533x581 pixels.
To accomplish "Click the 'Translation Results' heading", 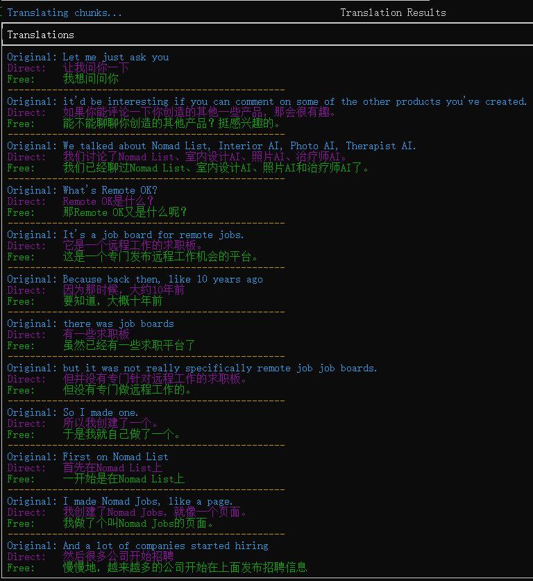I will coord(393,12).
